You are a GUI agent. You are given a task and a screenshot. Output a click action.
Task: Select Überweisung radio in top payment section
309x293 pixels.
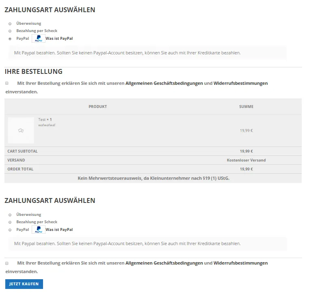pyautogui.click(x=10, y=24)
